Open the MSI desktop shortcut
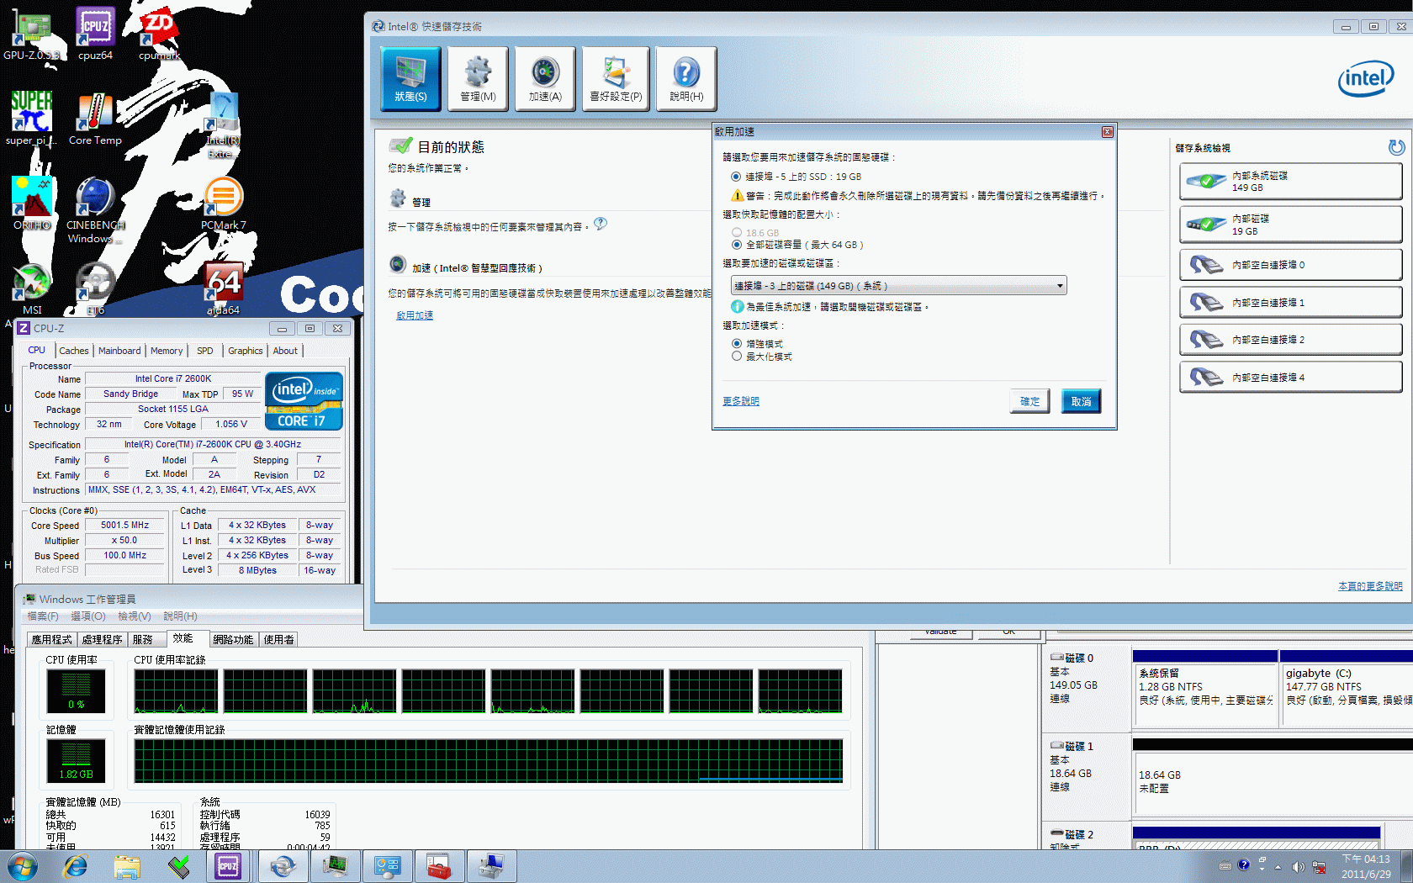This screenshot has width=1413, height=883. [32, 288]
